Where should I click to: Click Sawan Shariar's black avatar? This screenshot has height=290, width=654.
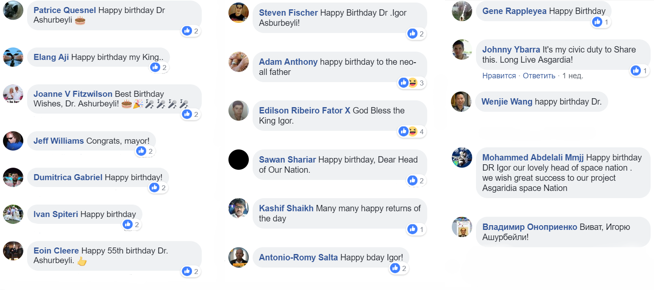239,160
